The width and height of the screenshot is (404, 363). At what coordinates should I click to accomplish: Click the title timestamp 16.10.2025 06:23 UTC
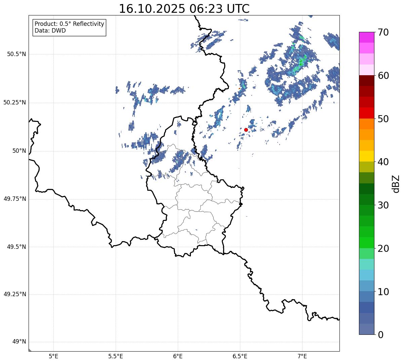184,9
